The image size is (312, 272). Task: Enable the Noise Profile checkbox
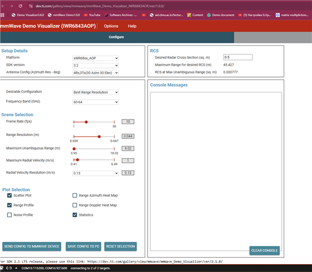[9, 215]
